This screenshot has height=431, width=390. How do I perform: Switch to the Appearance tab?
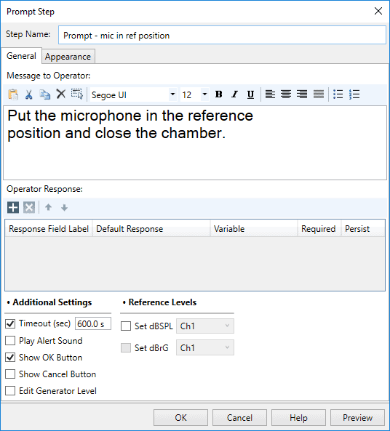coord(68,57)
